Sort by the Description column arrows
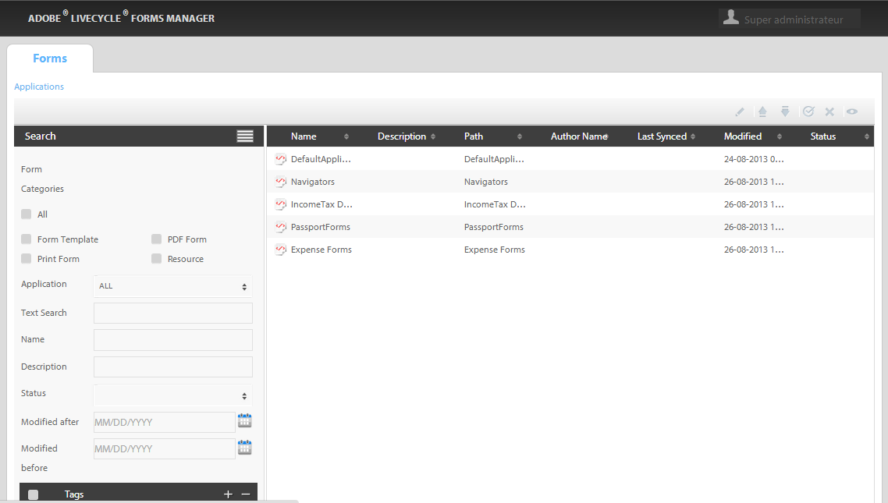Viewport: 888px width, 503px height. coord(433,136)
